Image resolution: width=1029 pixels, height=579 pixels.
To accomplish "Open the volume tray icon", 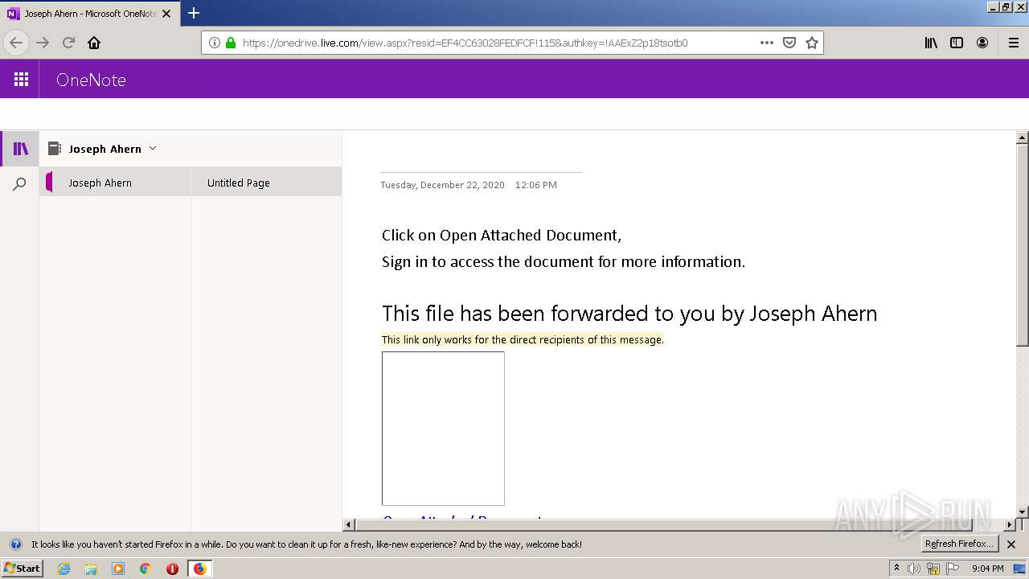I will click(914, 569).
